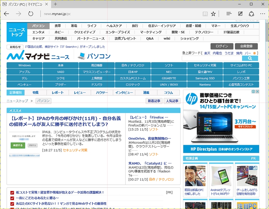Screen dimensions: 269x209
Task: Open the 携帯 navigation item
Action: 57,26
